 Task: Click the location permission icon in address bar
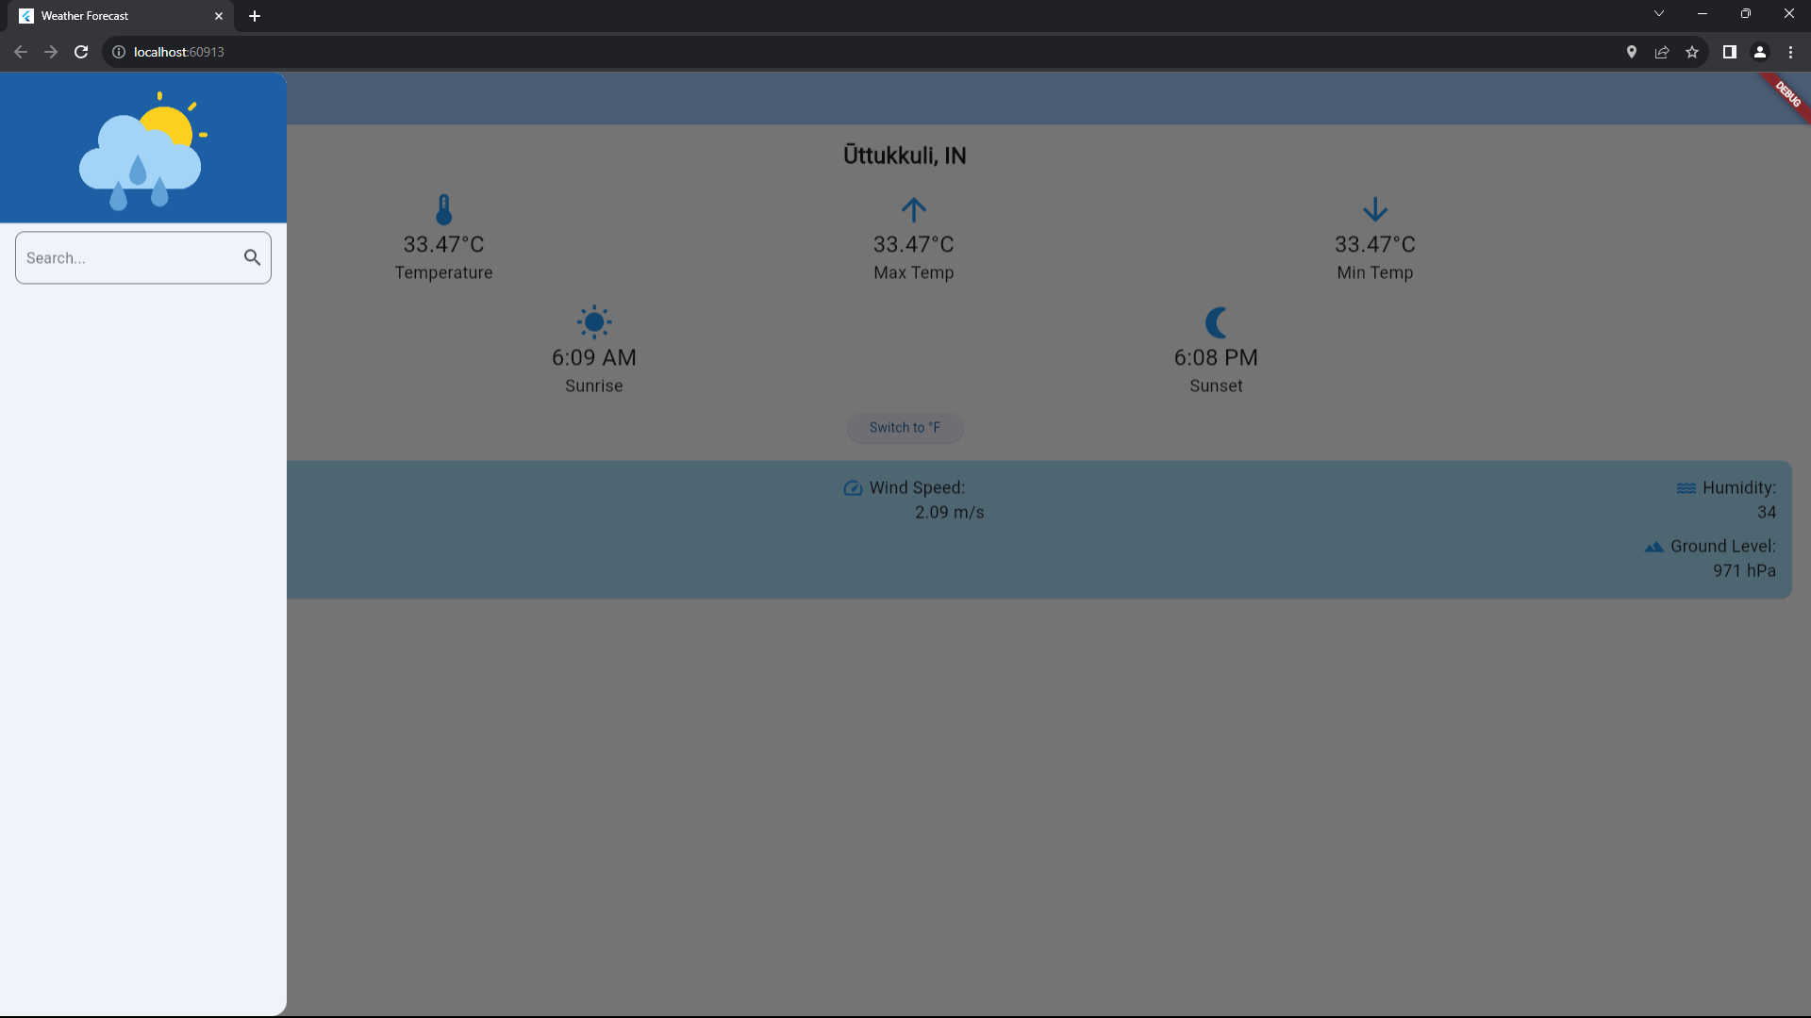1632,52
